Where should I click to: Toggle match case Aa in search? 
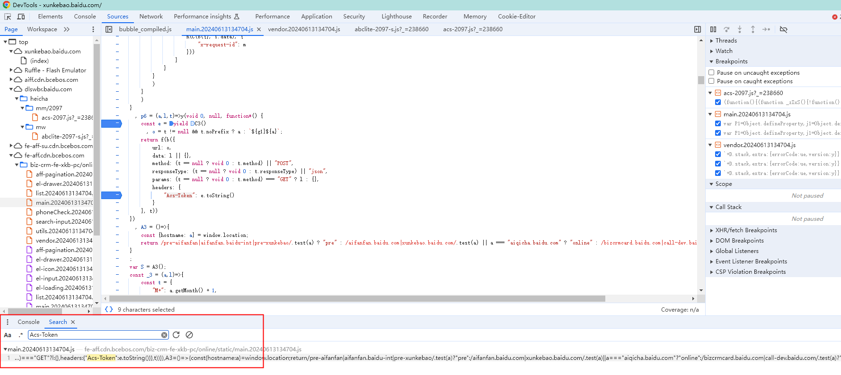point(8,335)
